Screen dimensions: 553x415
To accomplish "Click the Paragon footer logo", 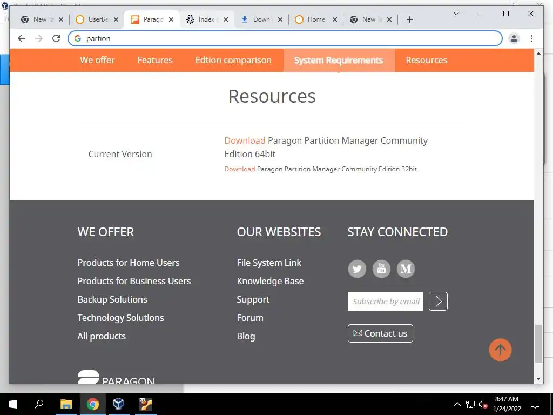I will [x=116, y=377].
